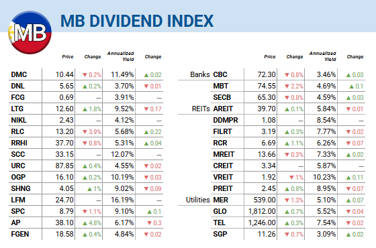
Task: Click the NIKL ticker label
Action: click(19, 120)
